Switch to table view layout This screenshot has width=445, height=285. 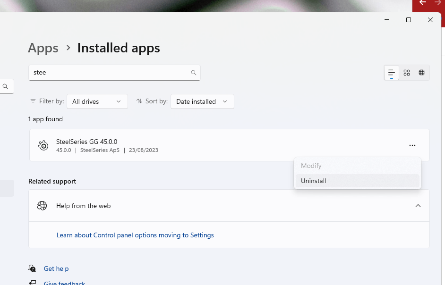(x=422, y=73)
